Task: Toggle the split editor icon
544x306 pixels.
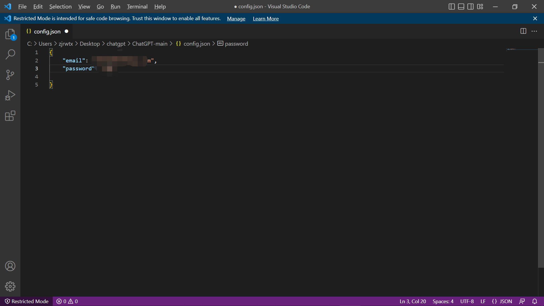Action: click(x=523, y=31)
